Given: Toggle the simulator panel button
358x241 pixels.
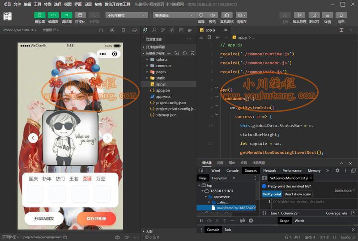Looking at the screenshot, I should click(x=40, y=15).
